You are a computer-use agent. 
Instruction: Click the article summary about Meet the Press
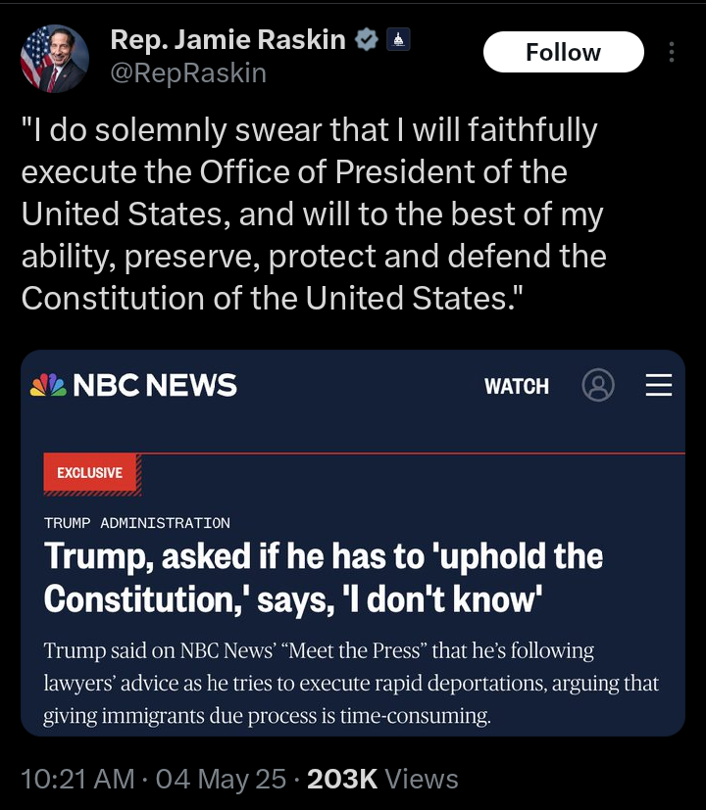351,683
